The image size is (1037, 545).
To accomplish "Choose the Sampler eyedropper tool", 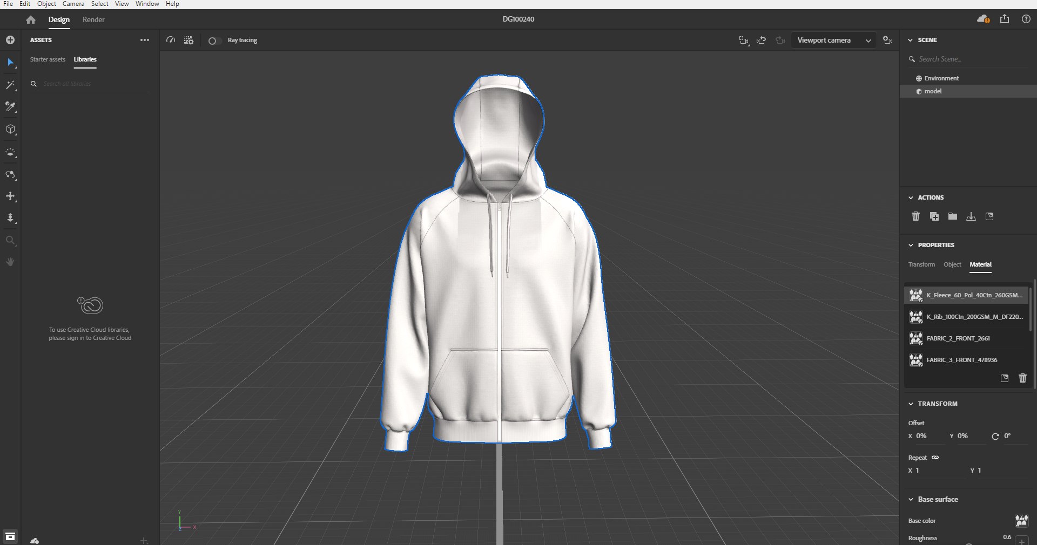I will [10, 107].
